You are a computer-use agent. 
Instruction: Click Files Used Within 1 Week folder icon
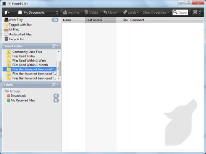[8, 60]
